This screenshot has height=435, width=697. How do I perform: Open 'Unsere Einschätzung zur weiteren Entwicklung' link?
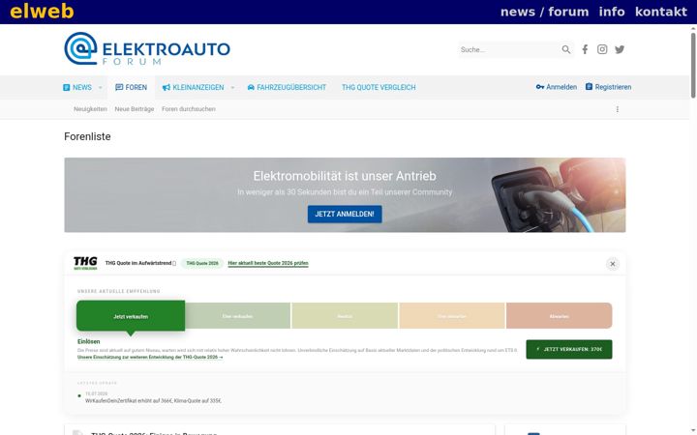(150, 358)
